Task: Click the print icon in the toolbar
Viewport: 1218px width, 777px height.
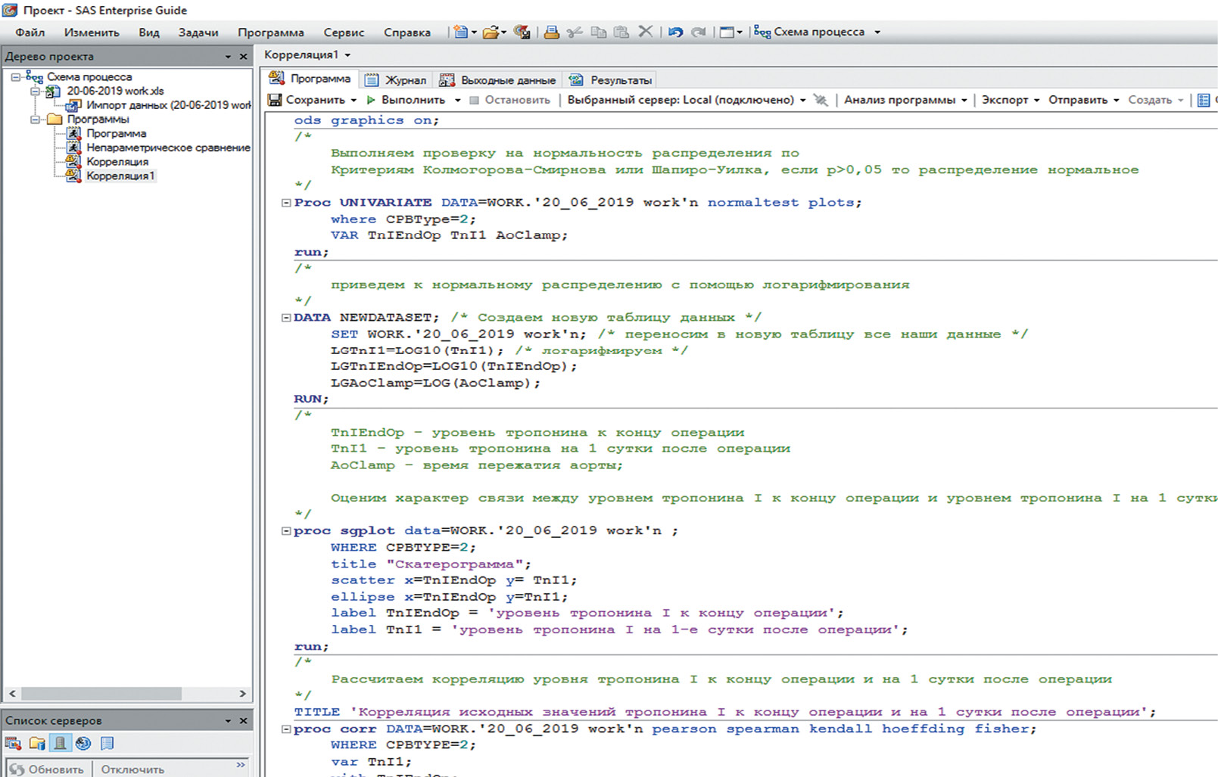Action: pos(552,32)
